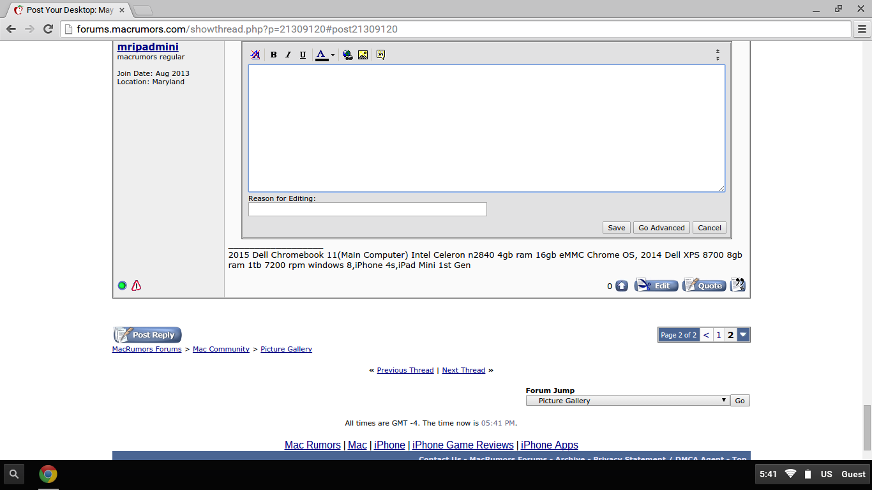The height and width of the screenshot is (490, 872).
Task: Click the browser forward arrow
Action: [x=29, y=29]
